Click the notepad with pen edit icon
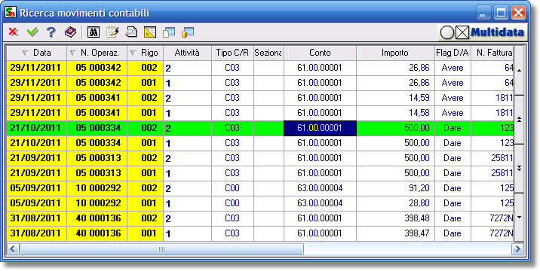The width and height of the screenshot is (540, 271). pos(112,32)
